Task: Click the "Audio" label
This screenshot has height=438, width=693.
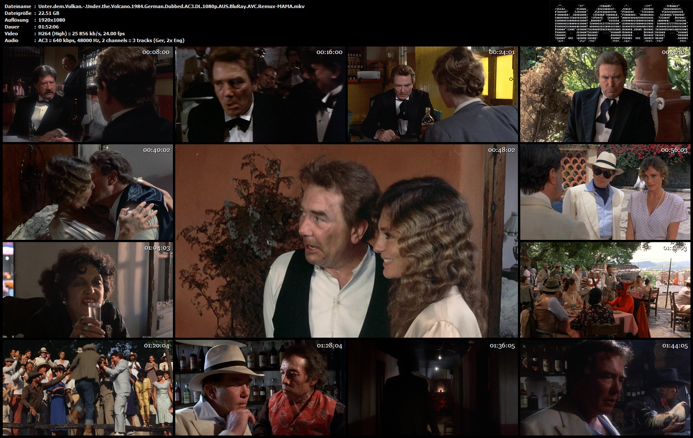Action: (x=12, y=40)
